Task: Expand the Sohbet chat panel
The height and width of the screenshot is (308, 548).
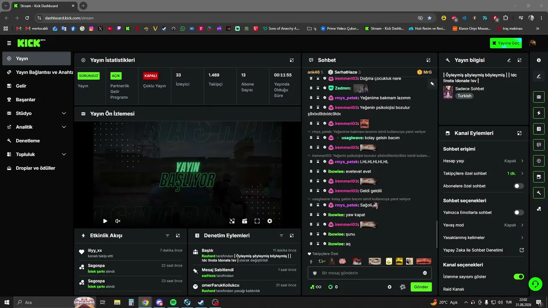Action: point(428,60)
